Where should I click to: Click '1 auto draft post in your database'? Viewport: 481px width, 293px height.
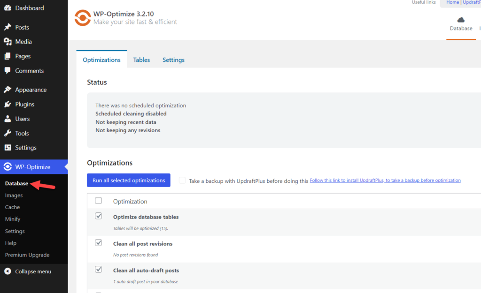coord(146,282)
